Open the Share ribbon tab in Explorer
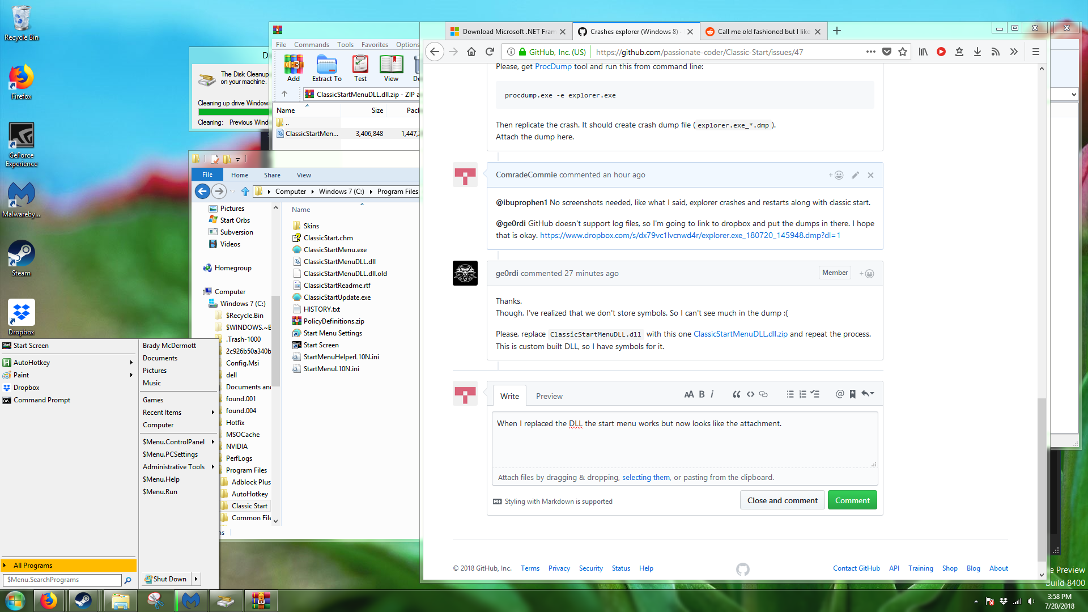The image size is (1088, 612). tap(272, 175)
